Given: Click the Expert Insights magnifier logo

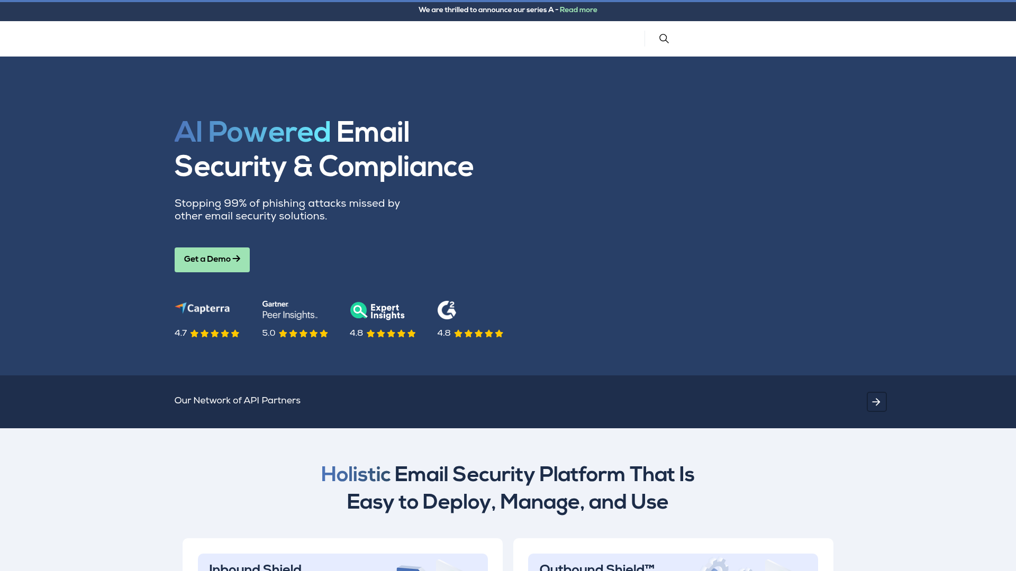Looking at the screenshot, I should click(359, 310).
